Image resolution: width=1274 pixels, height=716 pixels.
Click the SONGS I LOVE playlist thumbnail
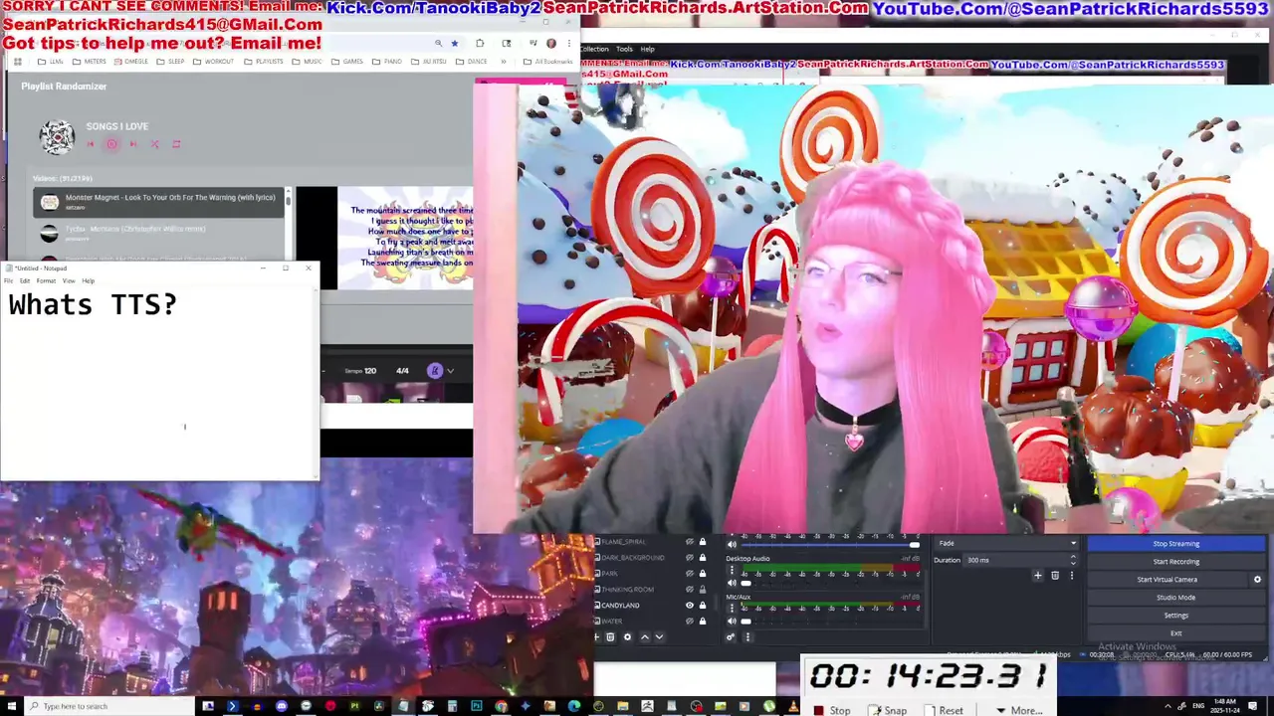coord(57,136)
